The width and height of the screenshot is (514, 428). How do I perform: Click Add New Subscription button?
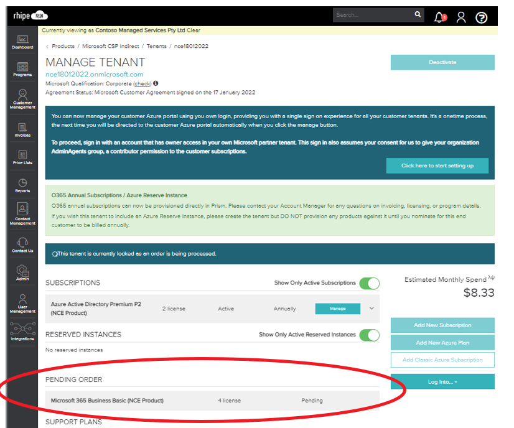tap(442, 325)
